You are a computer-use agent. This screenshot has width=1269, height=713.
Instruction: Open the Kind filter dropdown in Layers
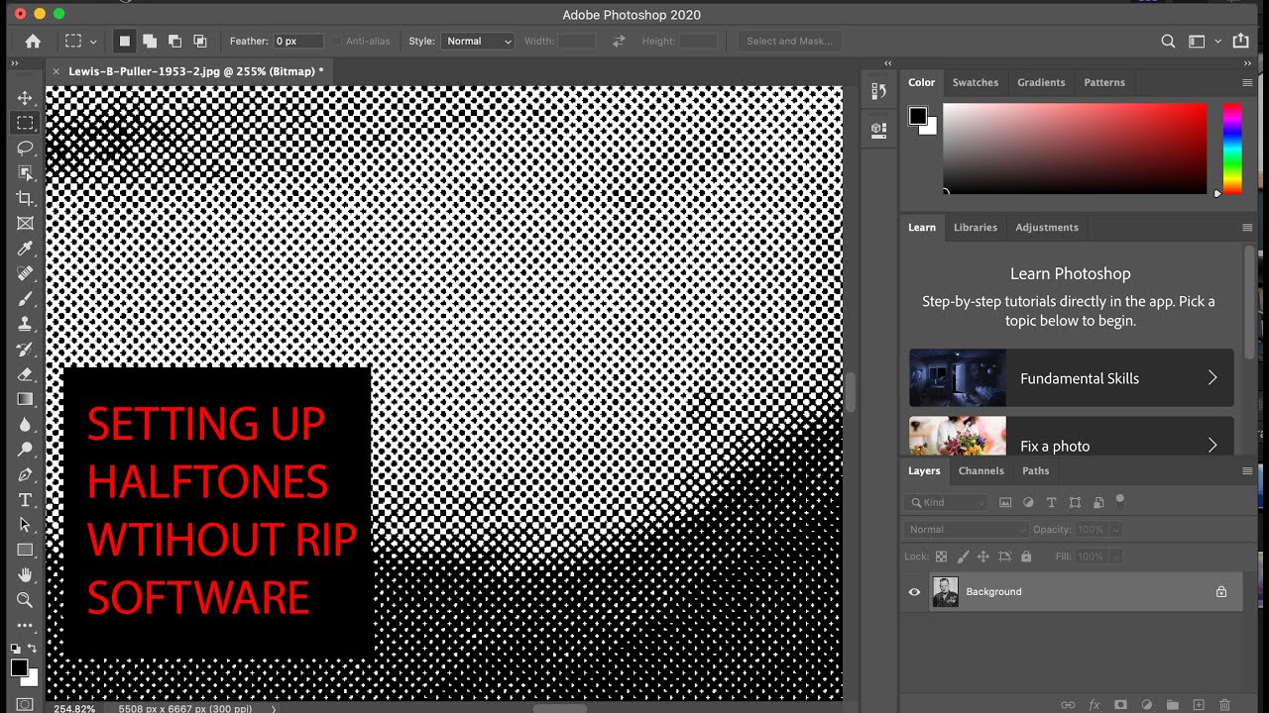pos(947,502)
